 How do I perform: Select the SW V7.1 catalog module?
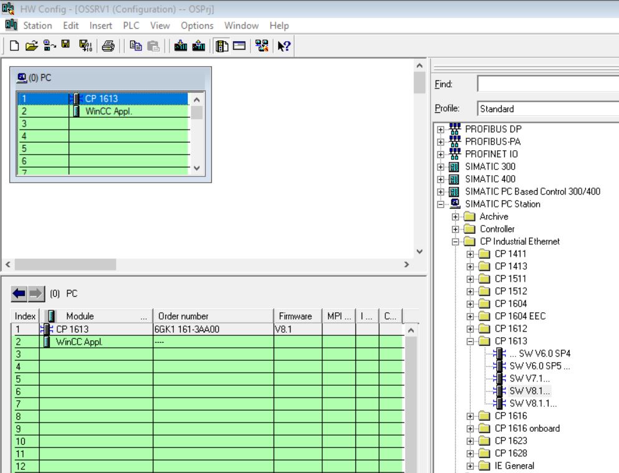(529, 379)
